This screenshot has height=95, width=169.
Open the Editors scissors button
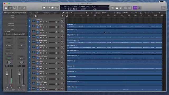pos(24,8)
